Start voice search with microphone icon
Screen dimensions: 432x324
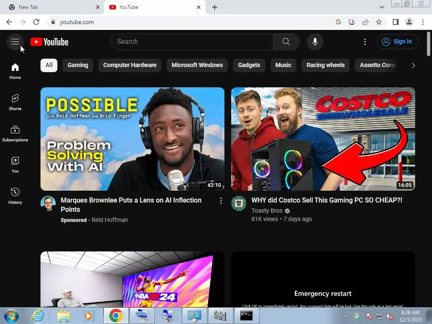(315, 42)
